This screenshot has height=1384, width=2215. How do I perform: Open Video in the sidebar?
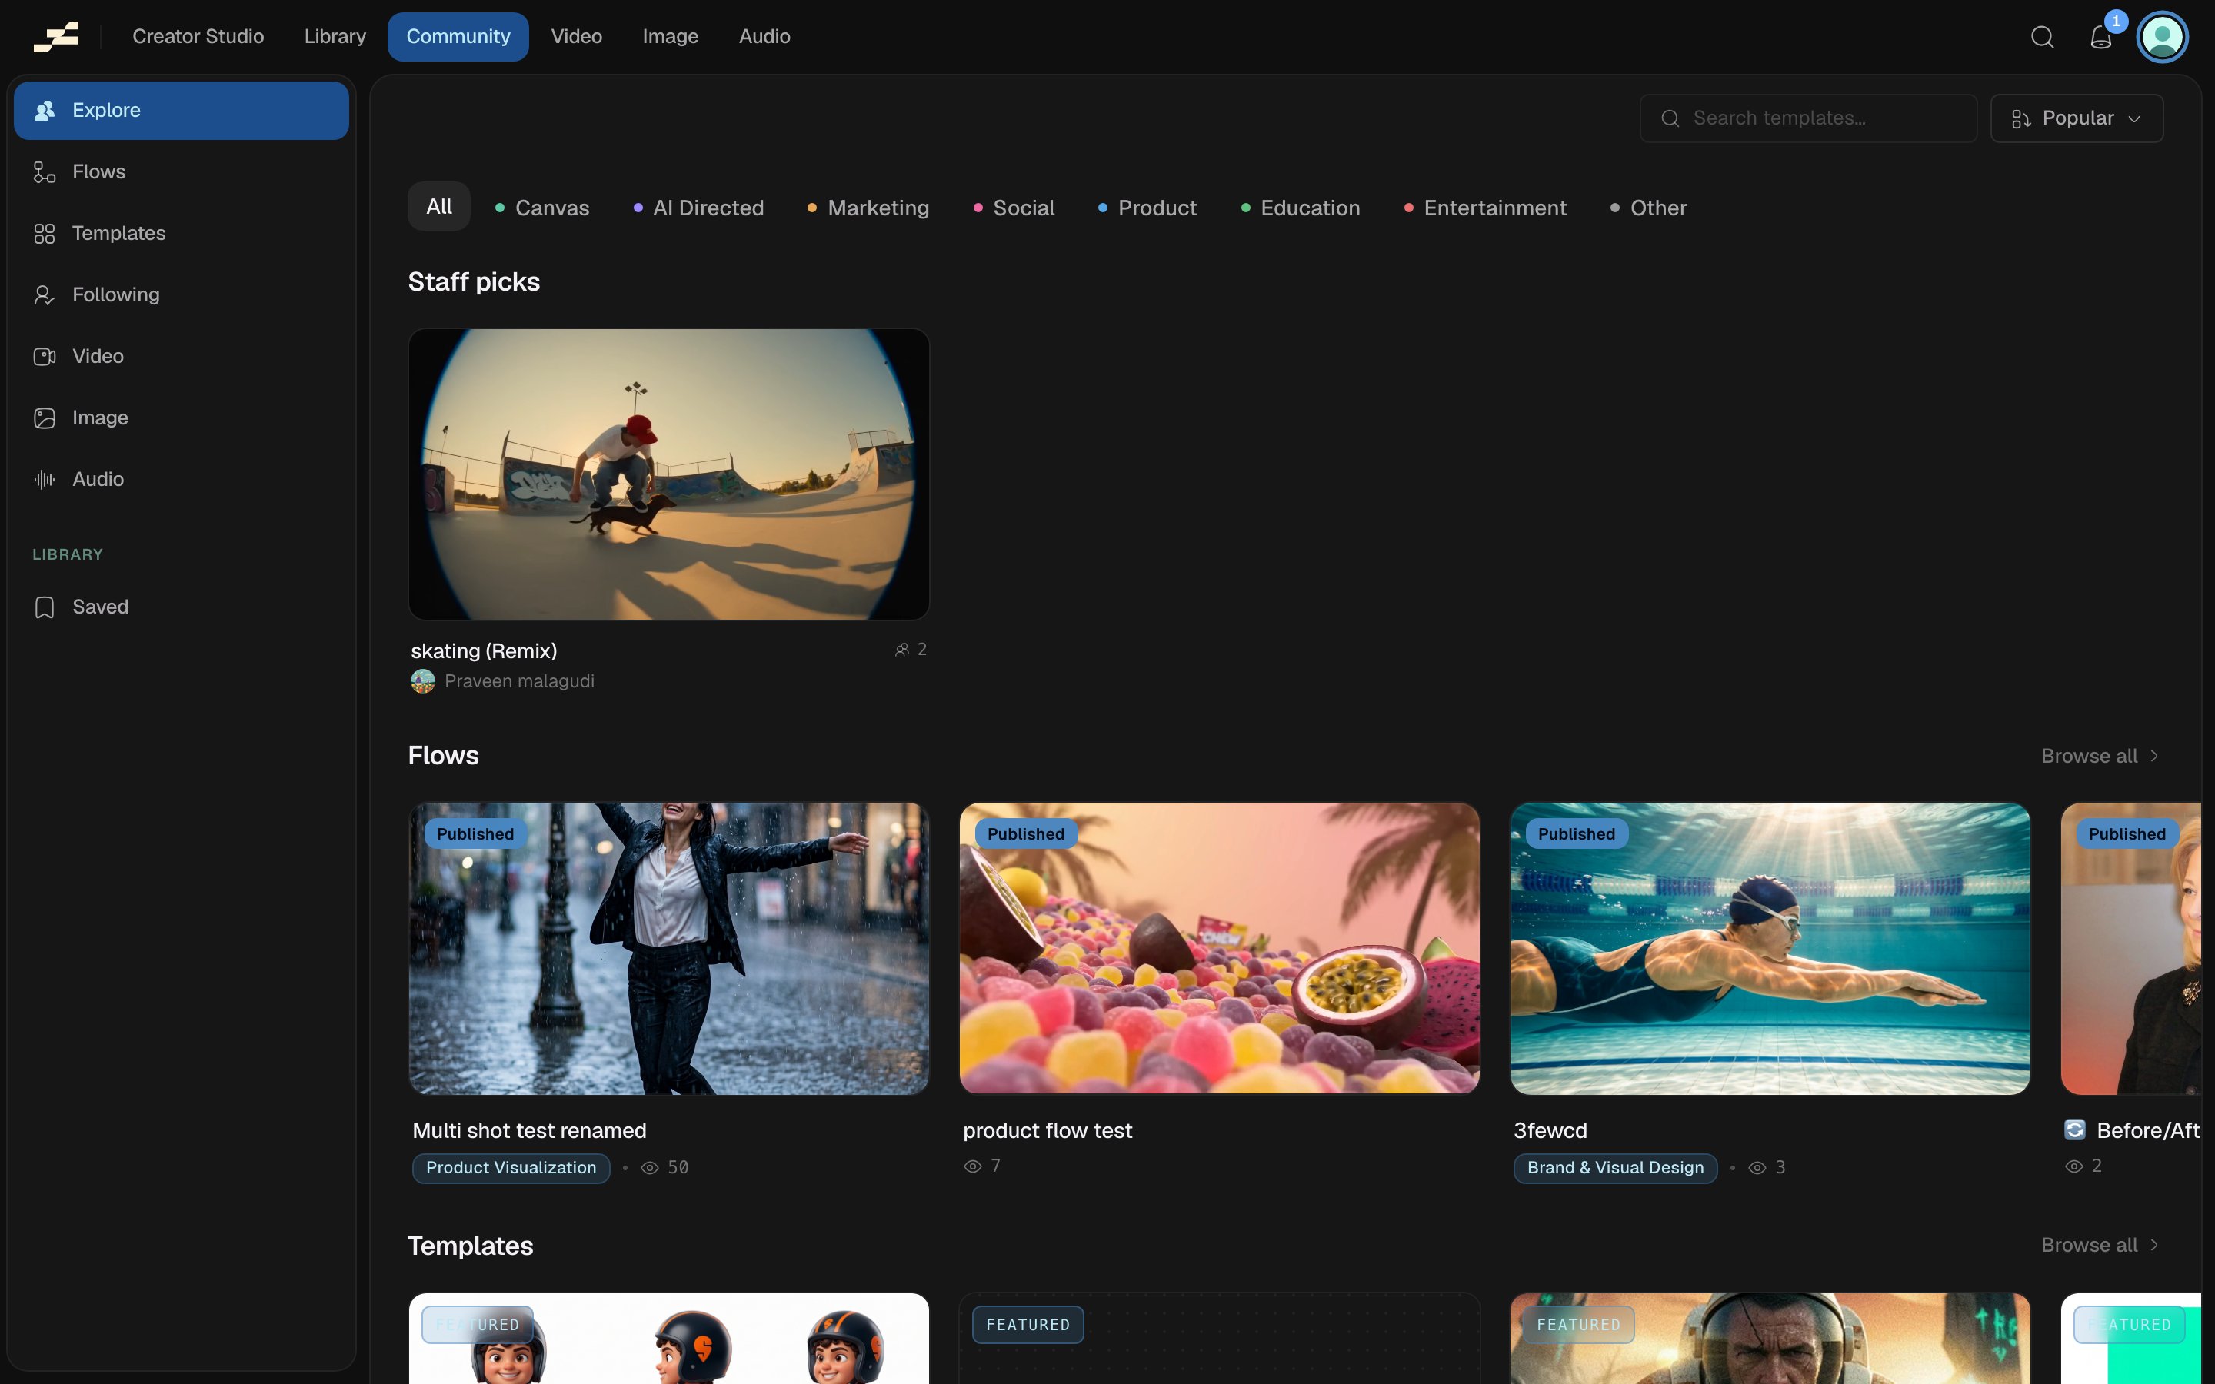point(182,355)
